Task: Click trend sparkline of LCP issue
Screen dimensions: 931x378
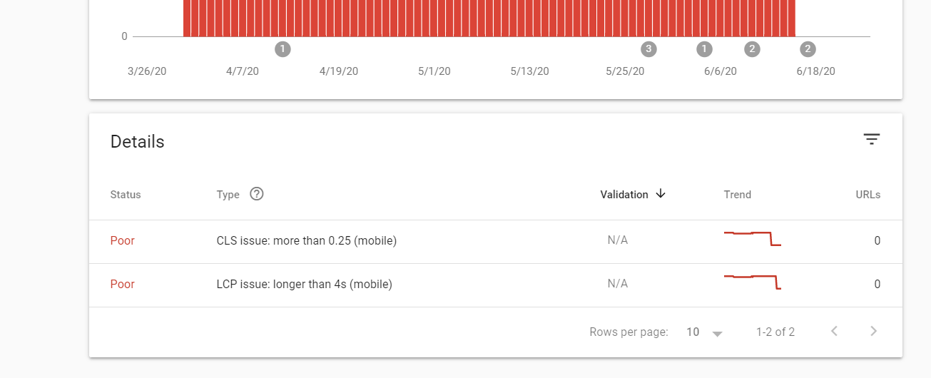Action: [753, 282]
